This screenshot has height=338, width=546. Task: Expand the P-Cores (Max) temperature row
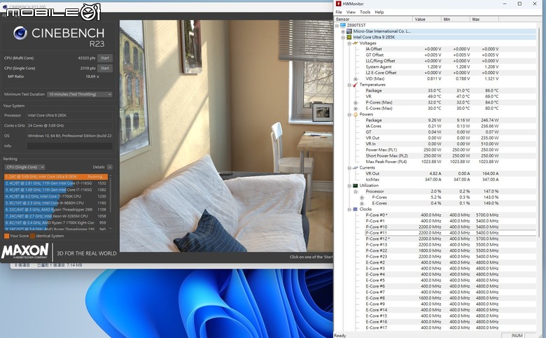click(356, 103)
